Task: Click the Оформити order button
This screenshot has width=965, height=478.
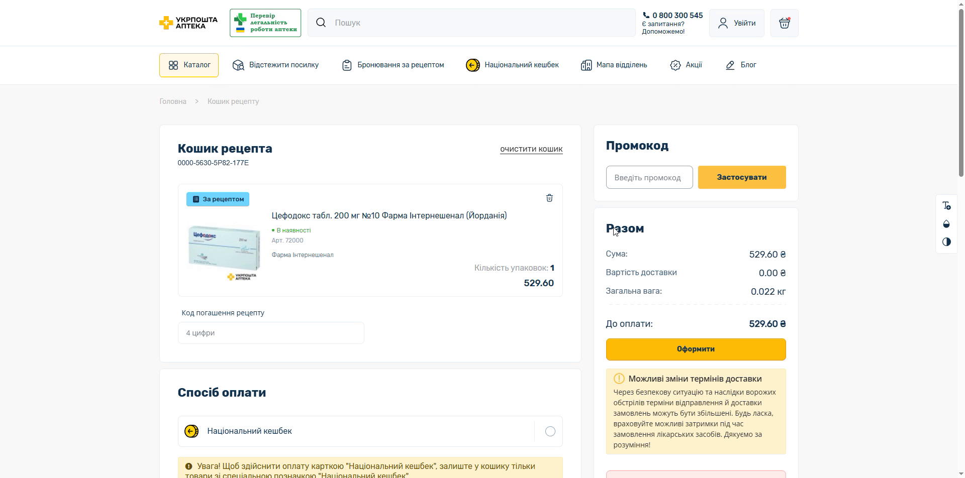Action: [x=696, y=349]
